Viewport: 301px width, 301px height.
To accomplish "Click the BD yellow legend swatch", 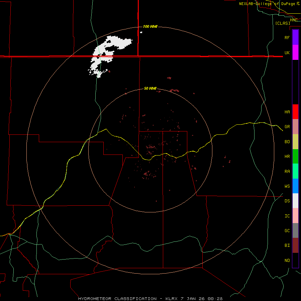I will coord(295,142).
